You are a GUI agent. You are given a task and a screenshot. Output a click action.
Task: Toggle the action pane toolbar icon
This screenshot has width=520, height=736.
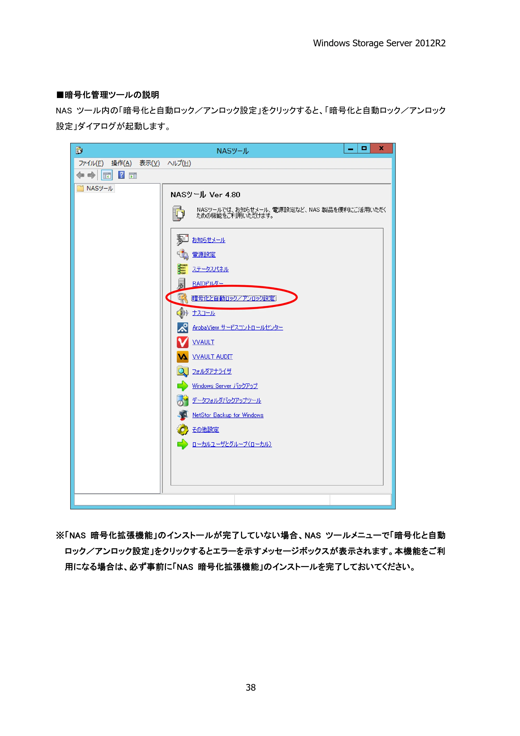point(133,176)
